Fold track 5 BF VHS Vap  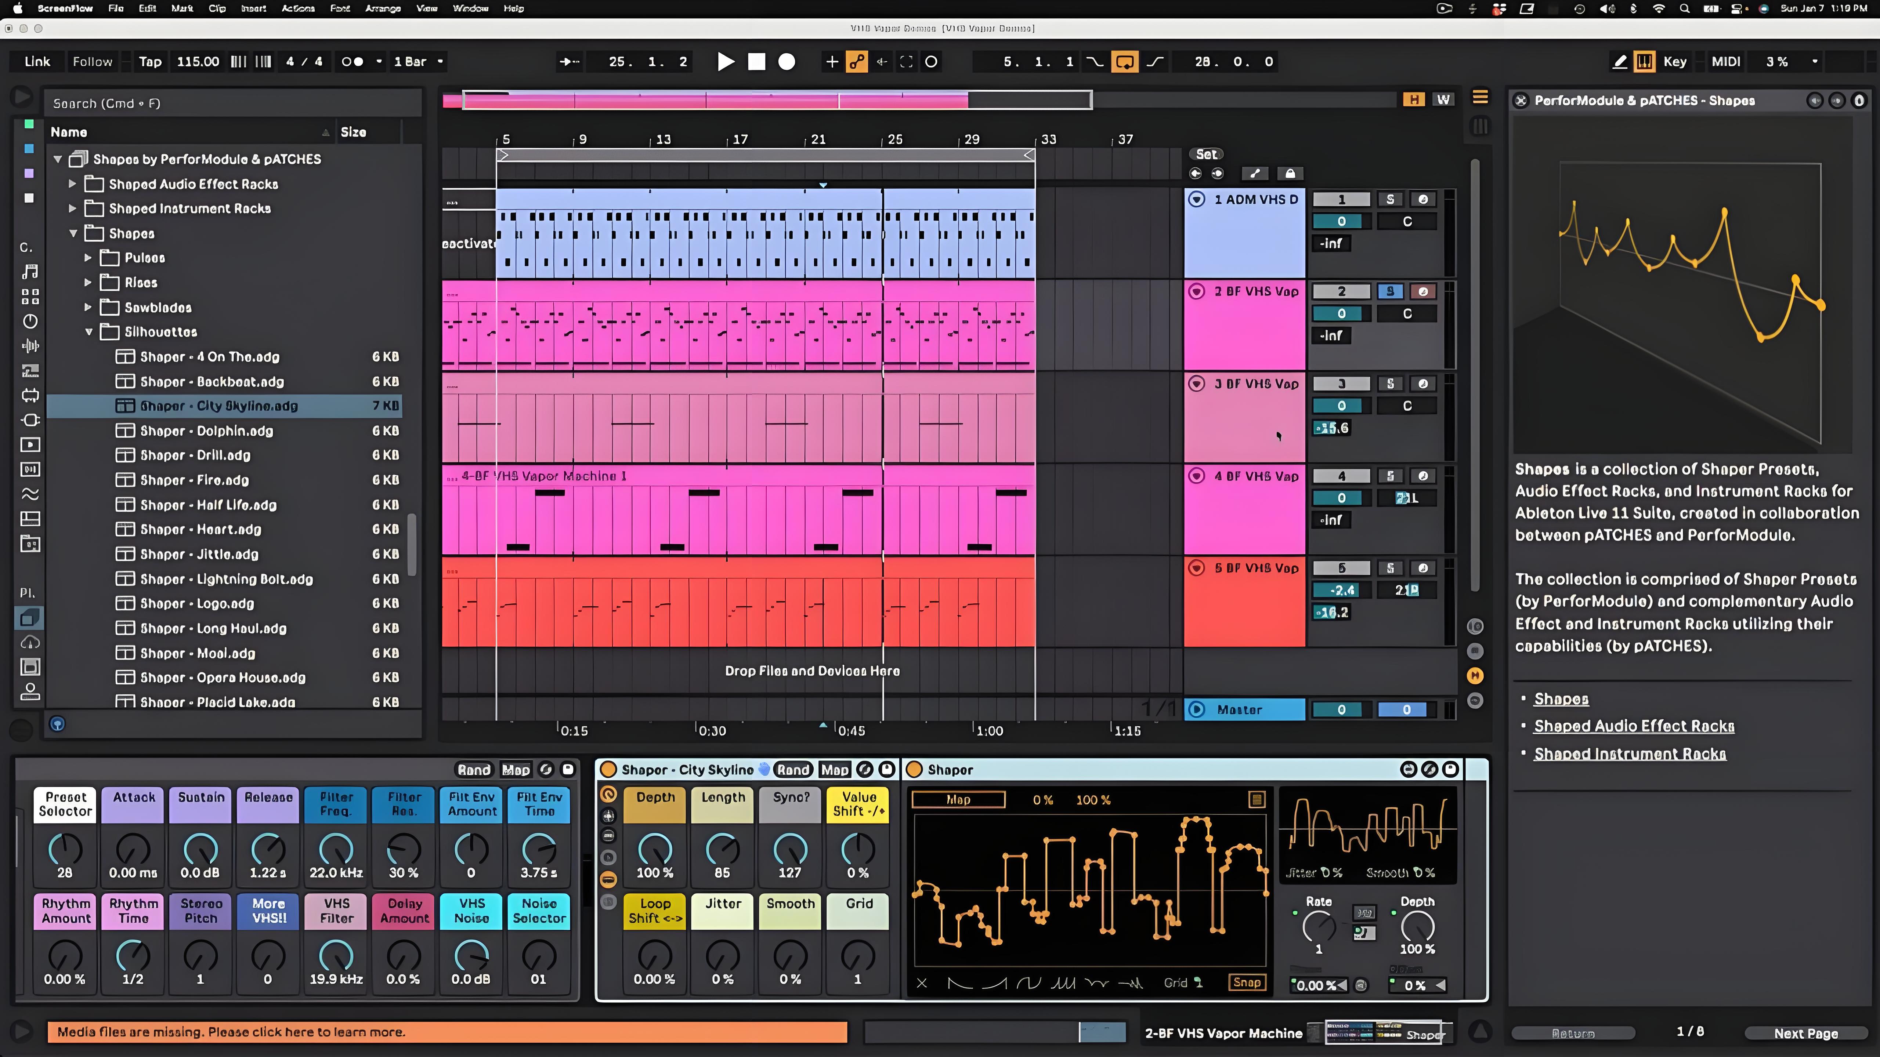click(x=1197, y=568)
